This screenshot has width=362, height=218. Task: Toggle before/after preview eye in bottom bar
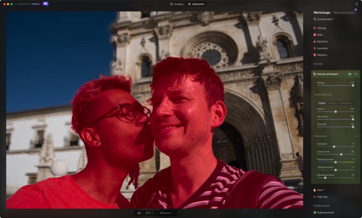(x=139, y=213)
